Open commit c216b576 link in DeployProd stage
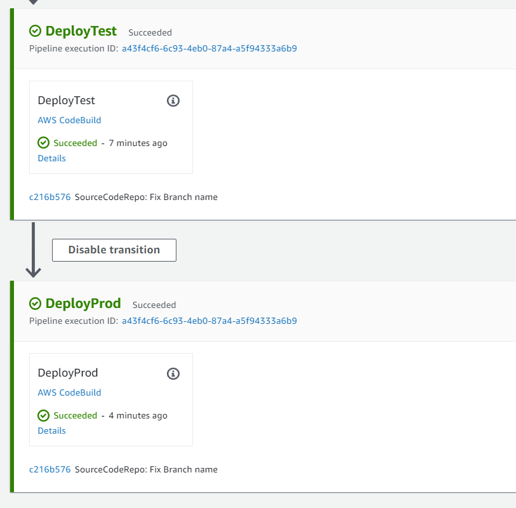The image size is (516, 508). coord(50,469)
